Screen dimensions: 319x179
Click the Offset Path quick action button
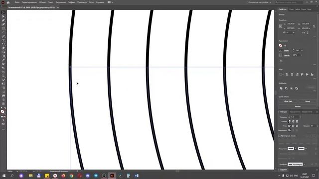tap(288, 101)
